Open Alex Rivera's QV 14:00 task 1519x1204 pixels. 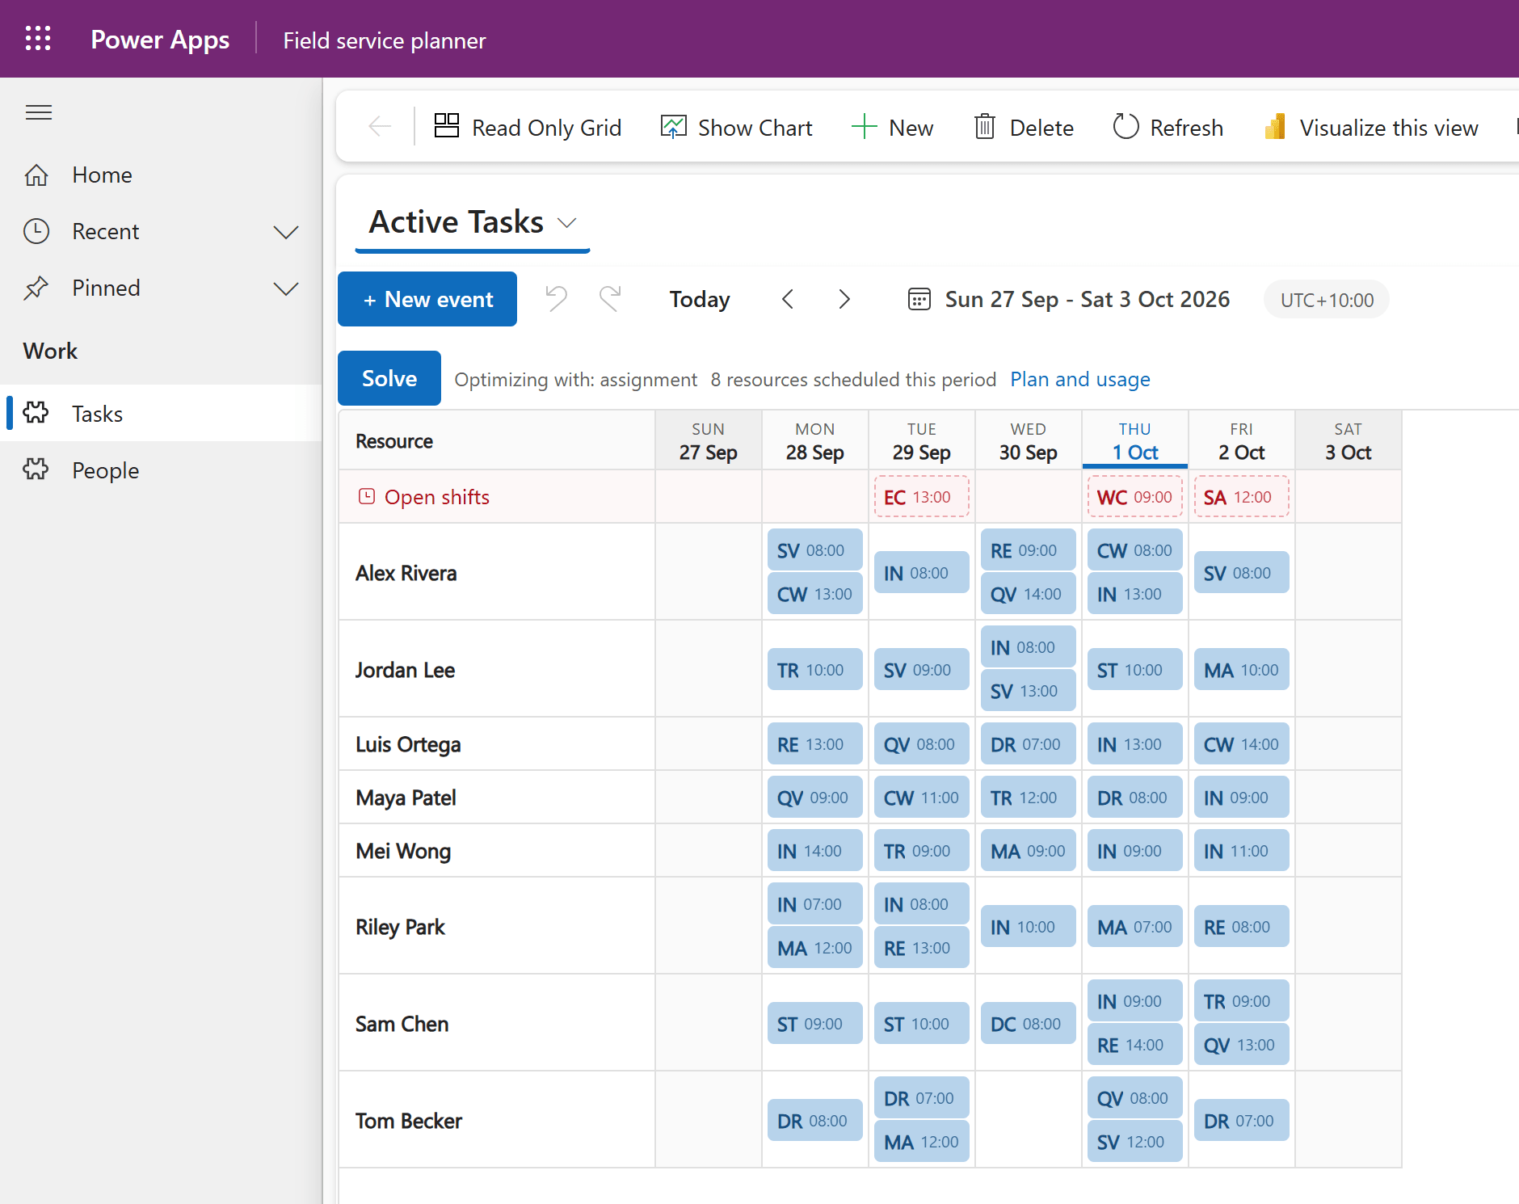pyautogui.click(x=1028, y=594)
